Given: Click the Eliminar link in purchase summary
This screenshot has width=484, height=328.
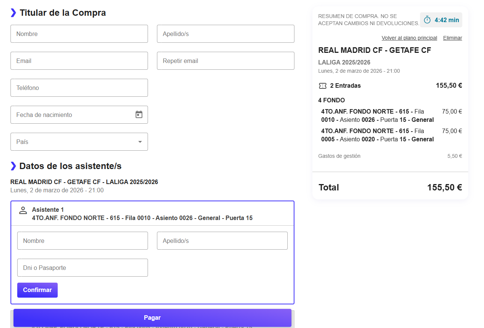Looking at the screenshot, I should click(453, 38).
